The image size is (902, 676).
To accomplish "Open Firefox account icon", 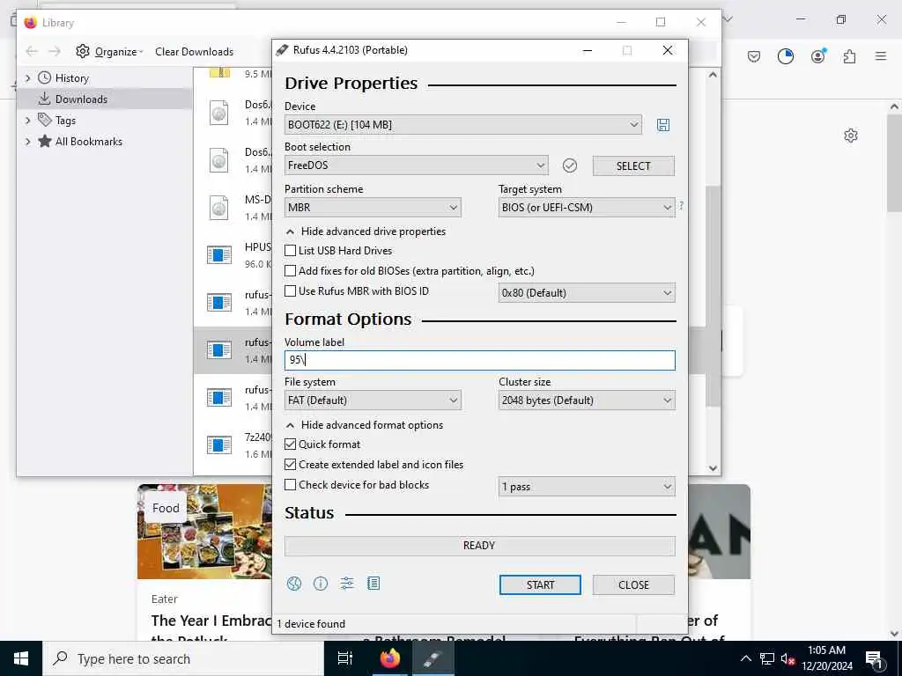I will (818, 56).
